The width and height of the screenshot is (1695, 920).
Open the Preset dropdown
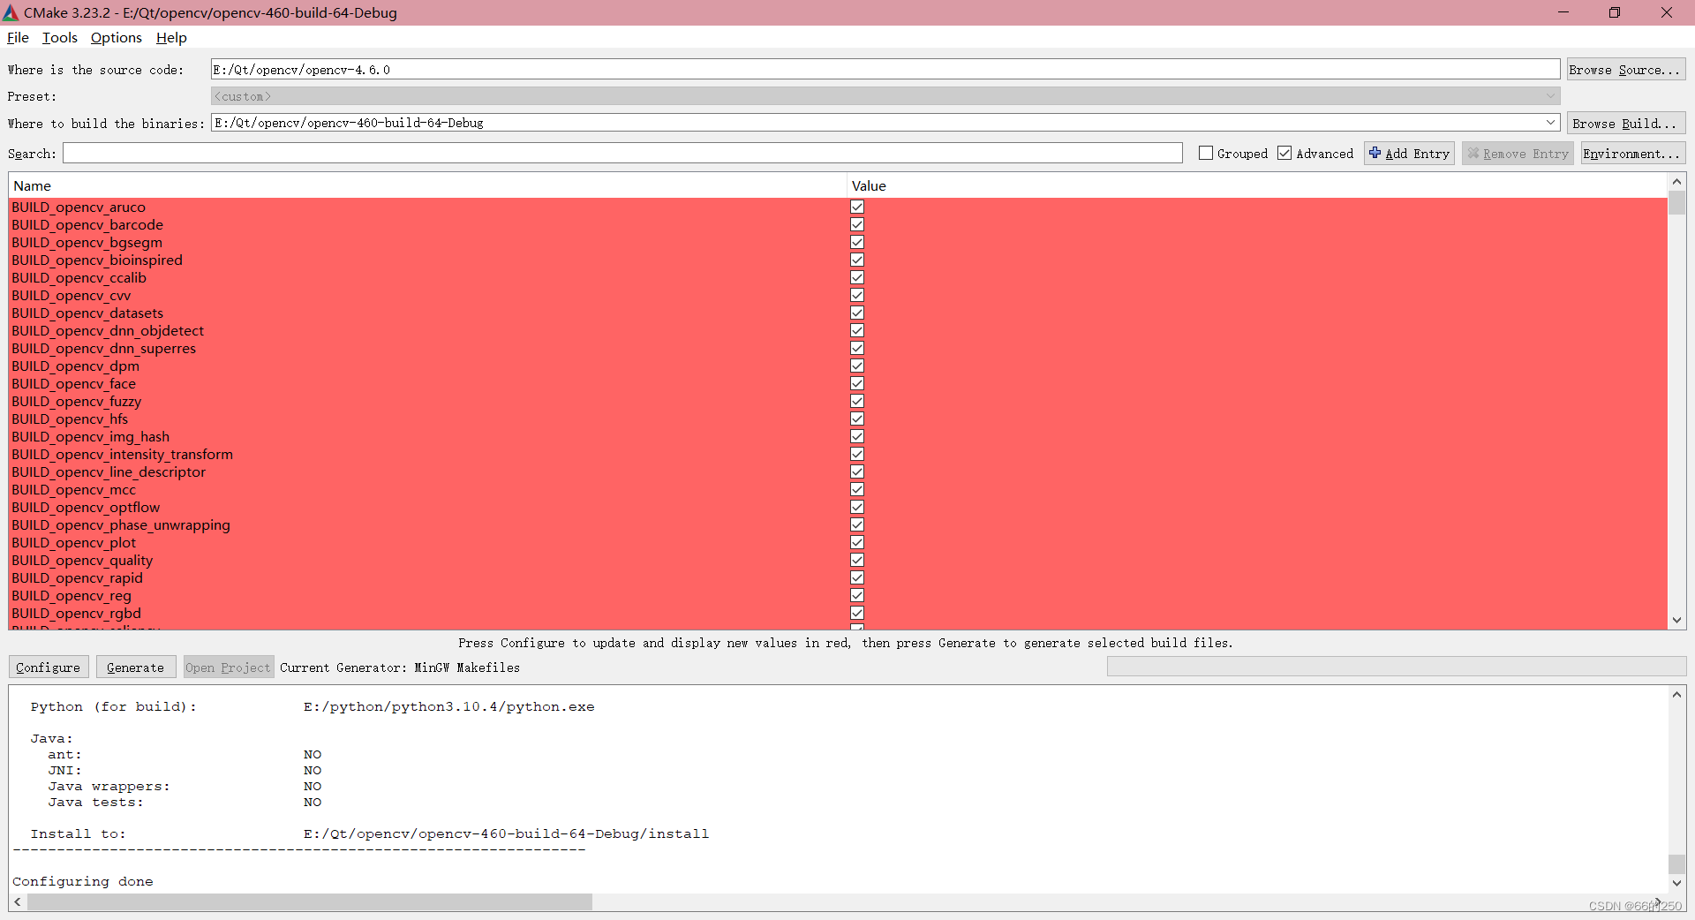click(x=885, y=96)
